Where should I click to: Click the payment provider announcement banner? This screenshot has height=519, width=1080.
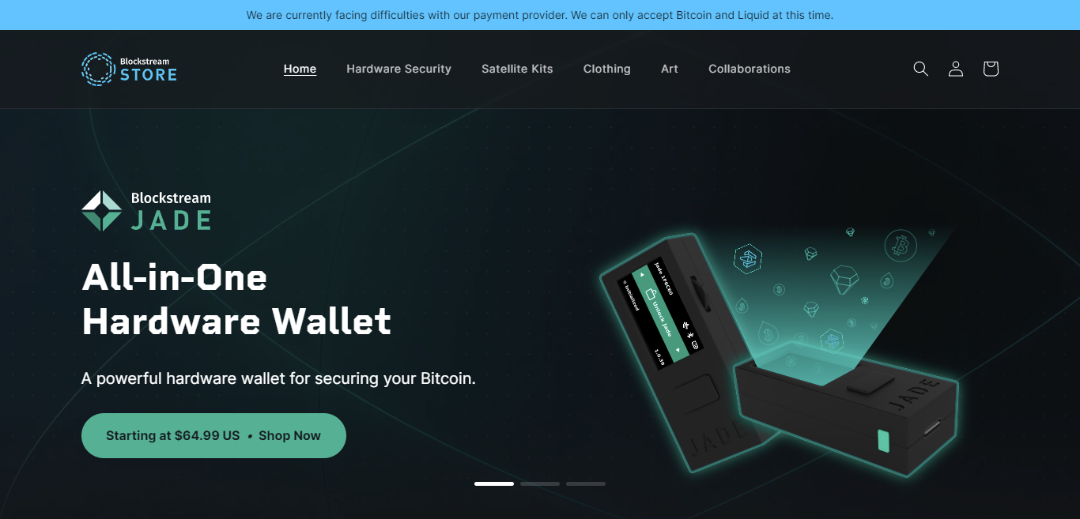[540, 15]
